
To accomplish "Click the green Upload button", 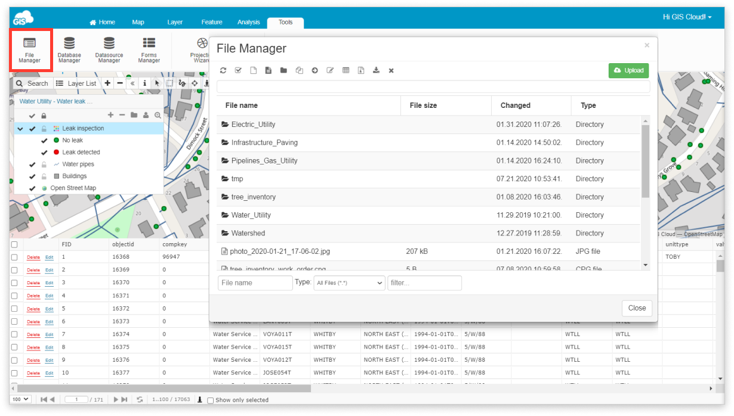I will 628,70.
